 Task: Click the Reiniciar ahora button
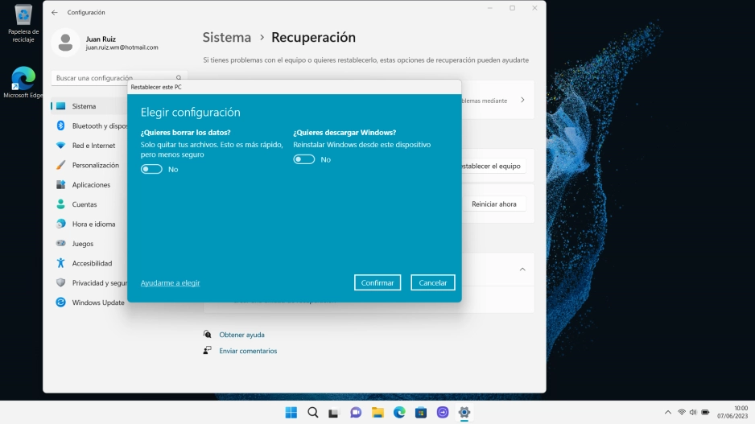(494, 204)
